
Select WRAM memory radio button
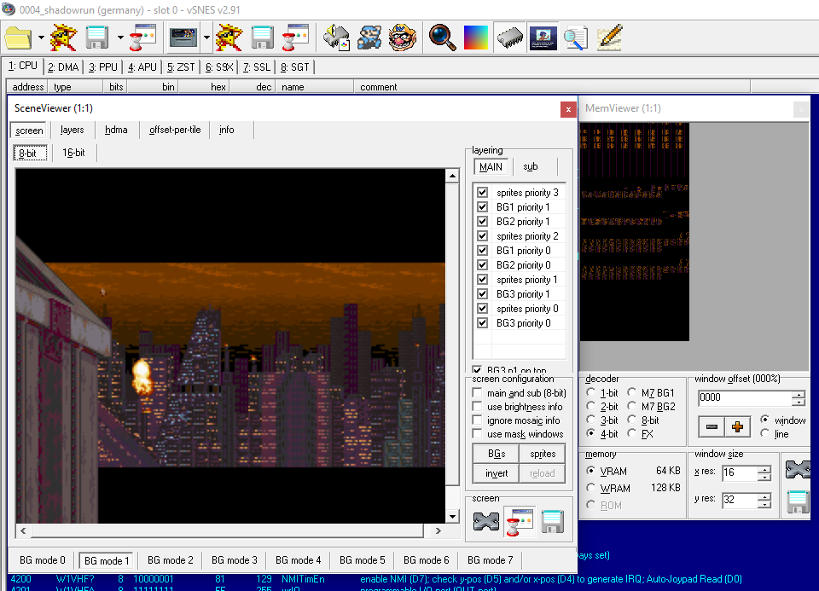point(590,488)
